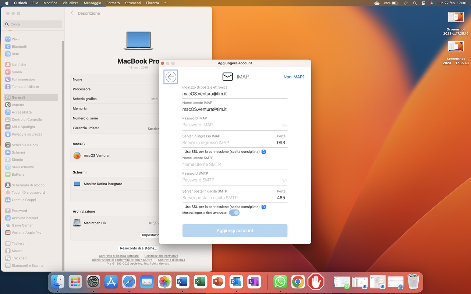Click the Non IMAP? link
This screenshot has width=471, height=294.
(294, 77)
